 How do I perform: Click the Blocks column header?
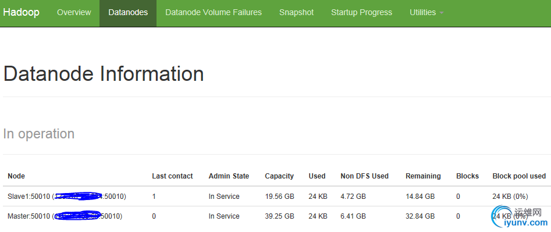click(467, 176)
